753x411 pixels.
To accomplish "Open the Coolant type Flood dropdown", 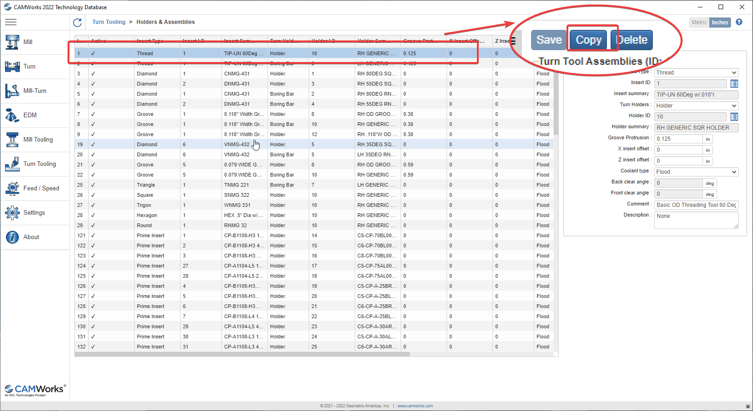I will pos(696,172).
